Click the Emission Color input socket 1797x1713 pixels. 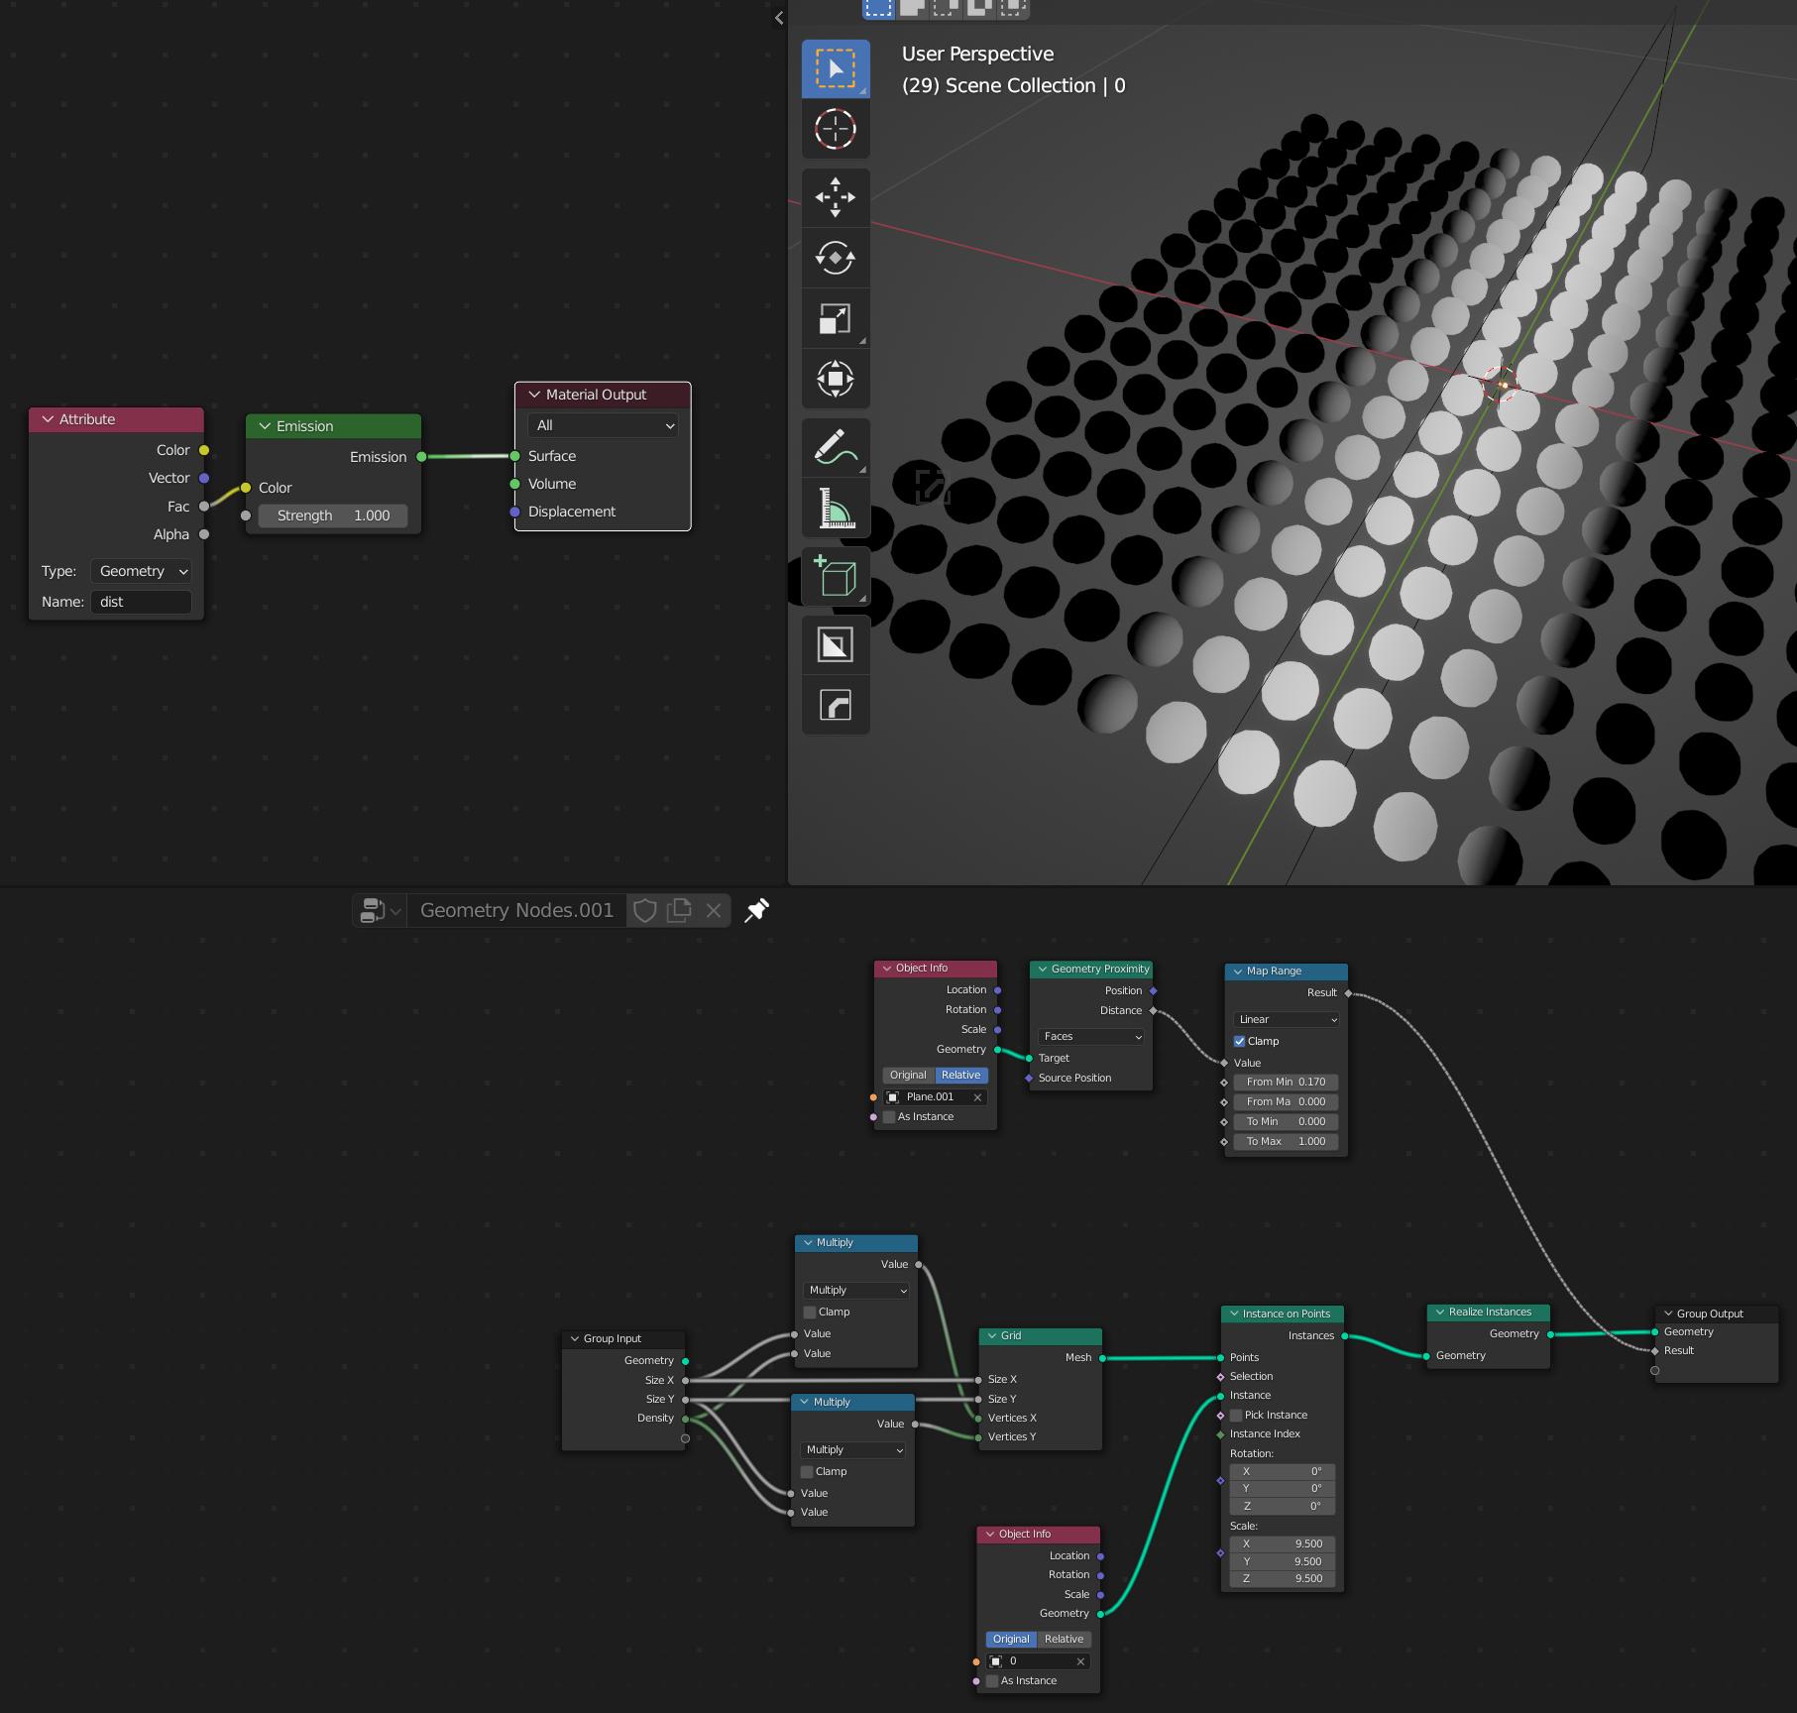point(246,488)
